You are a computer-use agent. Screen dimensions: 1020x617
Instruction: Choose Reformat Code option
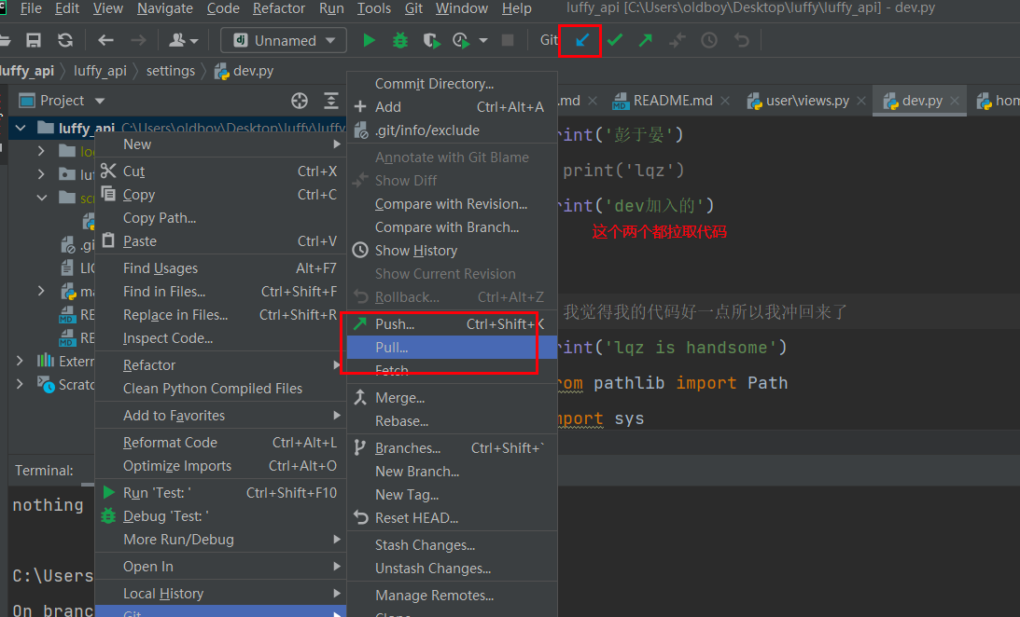[220, 443]
